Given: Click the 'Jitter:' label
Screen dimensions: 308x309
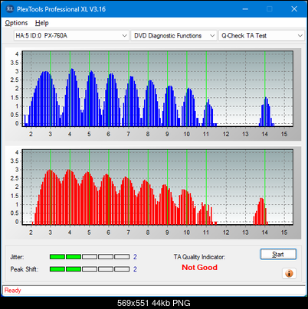Looking at the screenshot, I should 17,257.
